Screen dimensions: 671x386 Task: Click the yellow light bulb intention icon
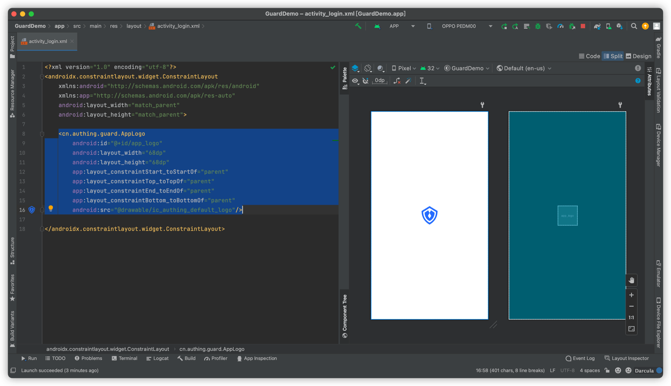pyautogui.click(x=51, y=209)
